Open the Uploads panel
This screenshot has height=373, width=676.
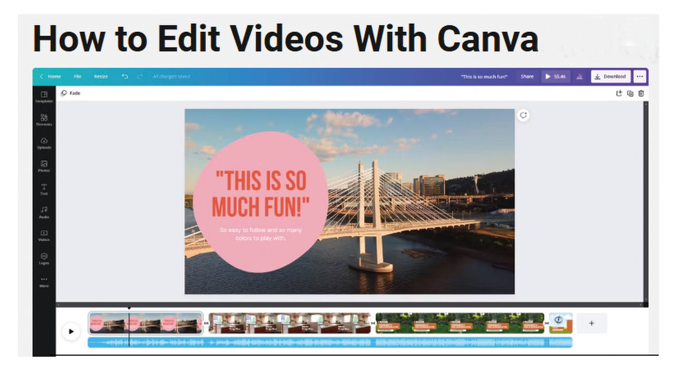[44, 143]
